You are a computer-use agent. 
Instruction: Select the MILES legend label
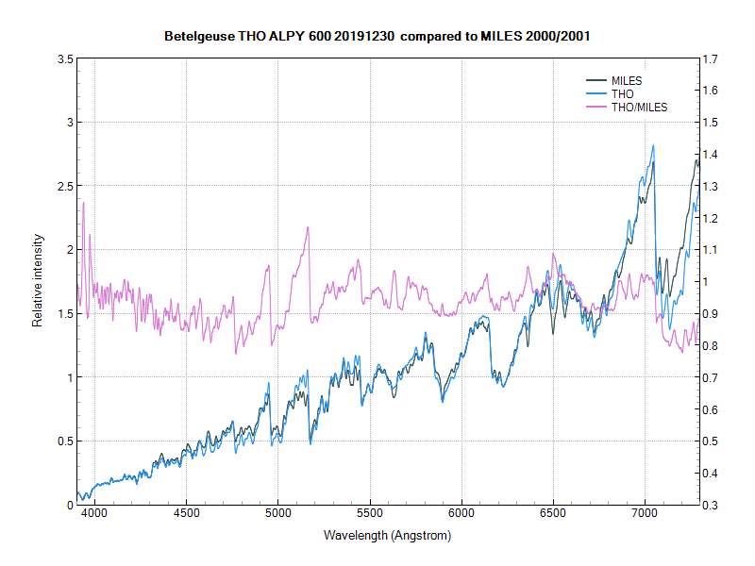[x=627, y=81]
